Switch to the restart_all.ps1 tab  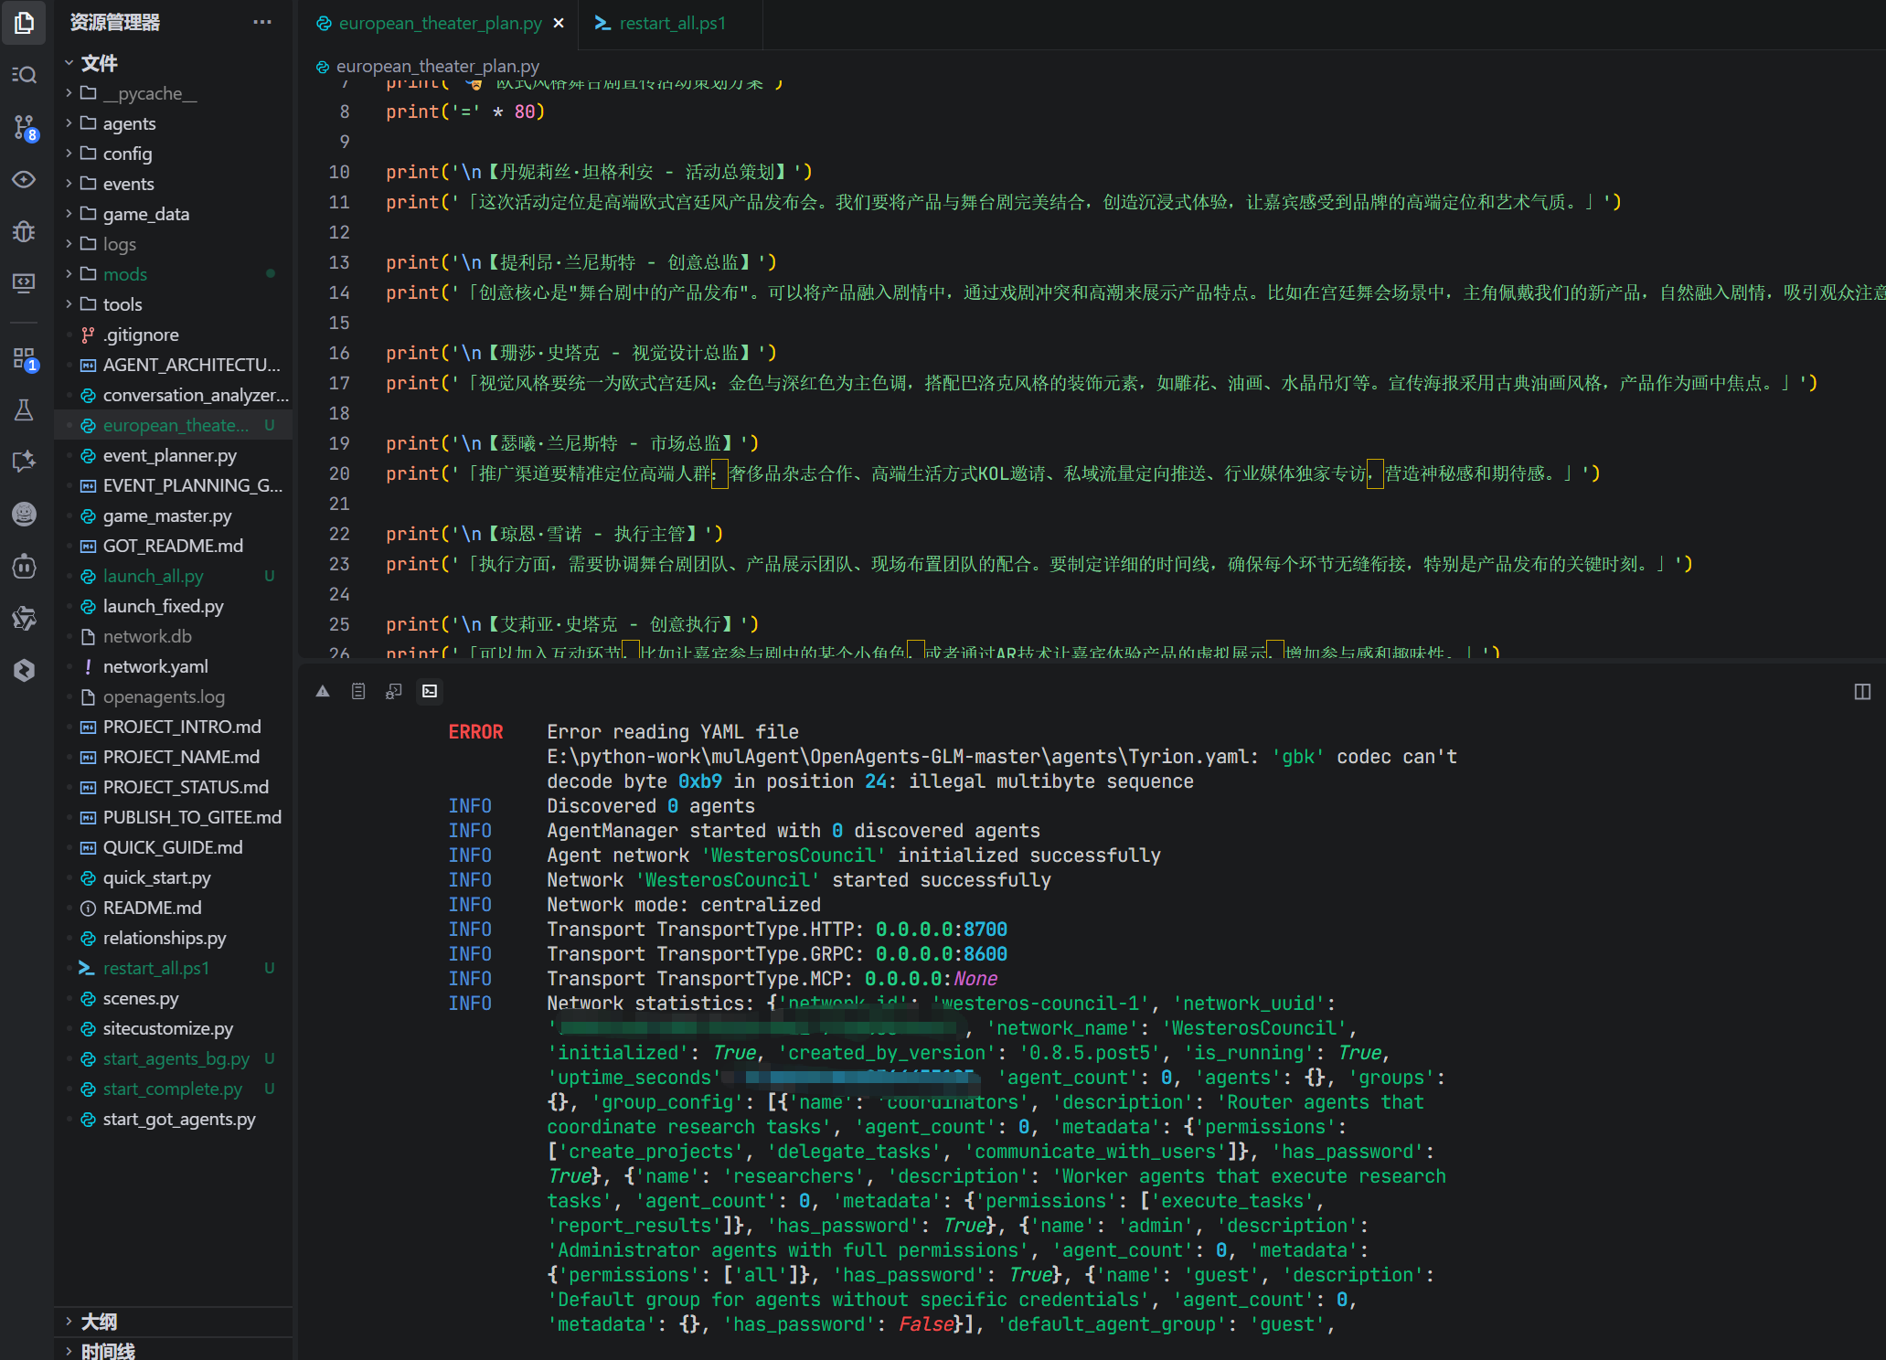(x=671, y=24)
